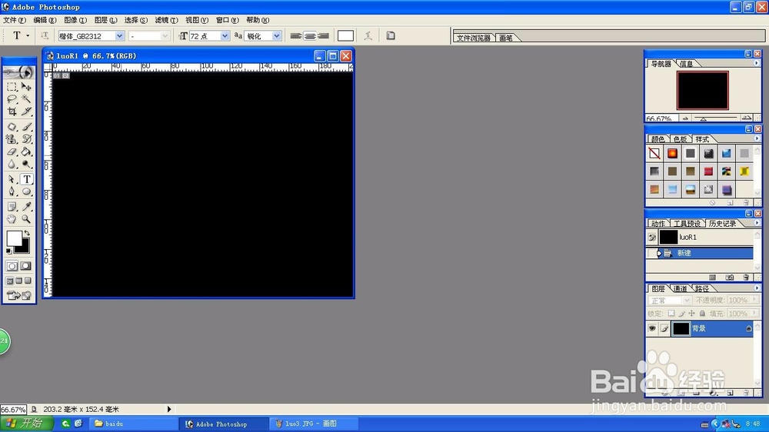This screenshot has width=769, height=432.
Task: Select the Magic Wand tool
Action: tap(26, 99)
